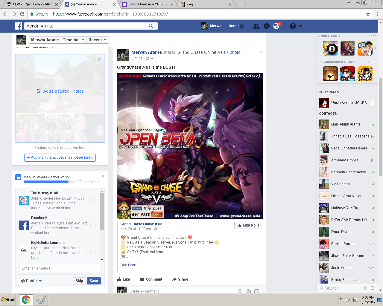This screenshot has width=383, height=306.
Task: Select the Facebook employer radio button
Action: coord(93,225)
